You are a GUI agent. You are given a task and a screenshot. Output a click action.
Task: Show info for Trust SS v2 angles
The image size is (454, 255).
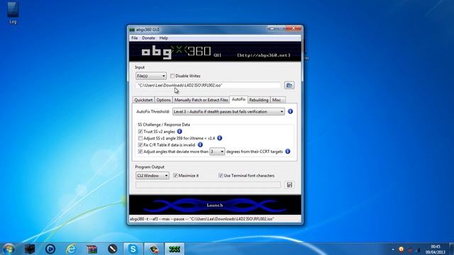(x=179, y=131)
